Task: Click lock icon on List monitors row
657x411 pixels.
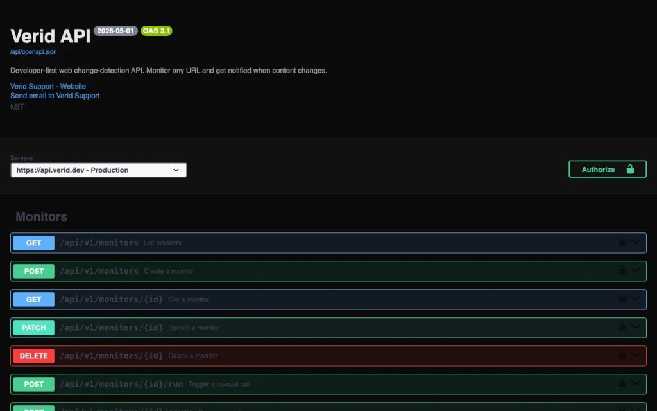Action: point(622,242)
